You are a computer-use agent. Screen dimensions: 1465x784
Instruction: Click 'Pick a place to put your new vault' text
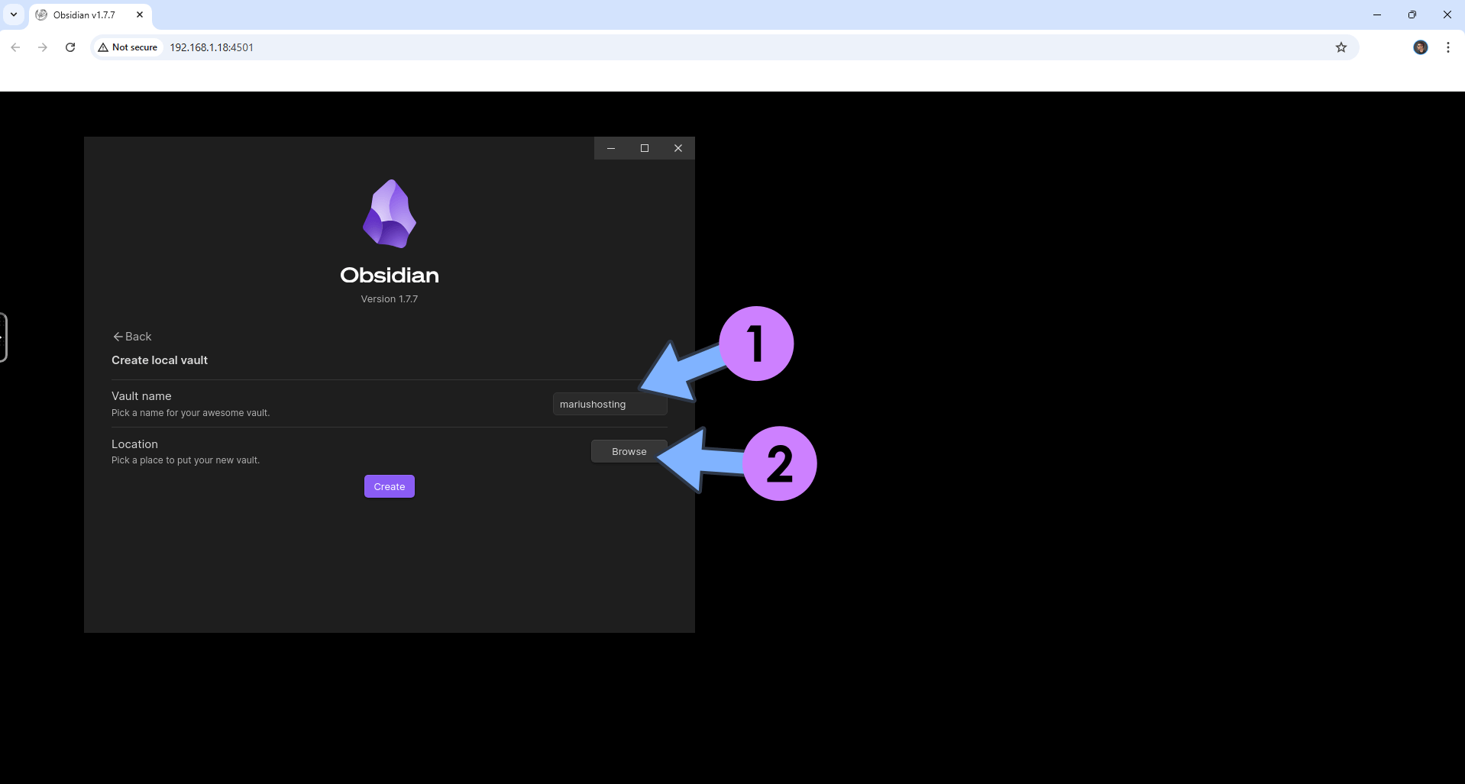[x=186, y=460]
